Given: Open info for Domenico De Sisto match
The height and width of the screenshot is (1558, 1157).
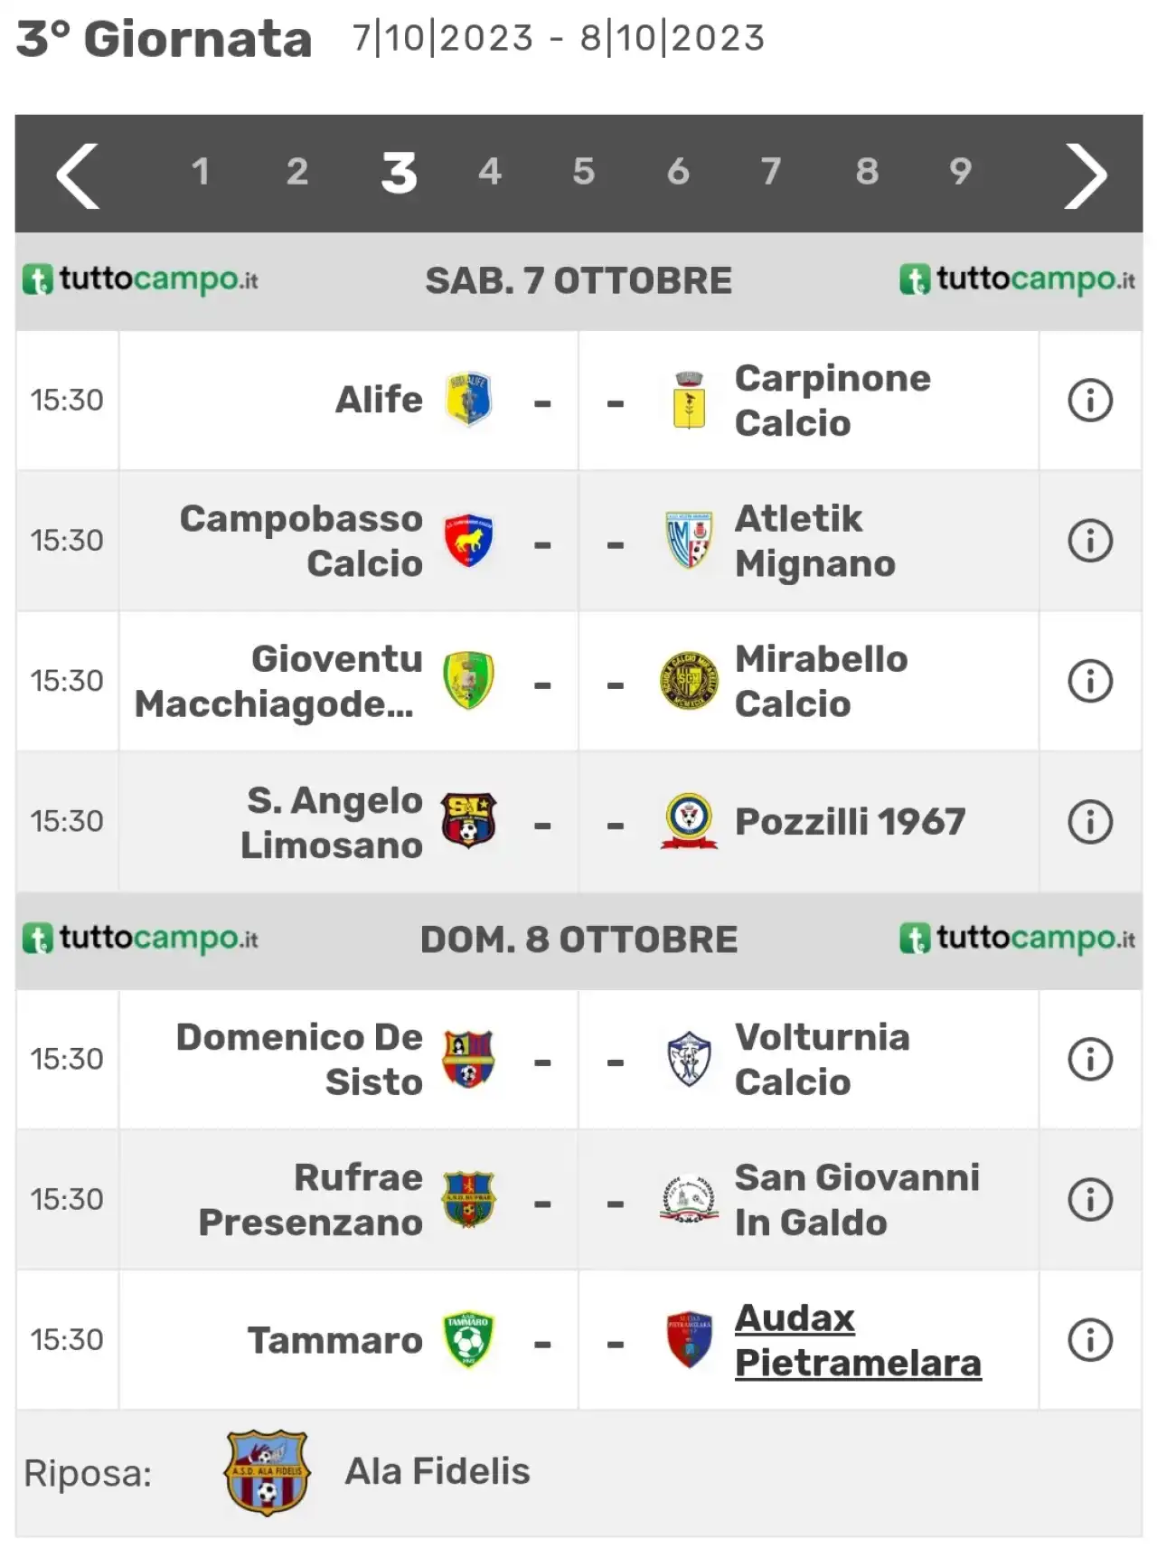Looking at the screenshot, I should [x=1090, y=1059].
